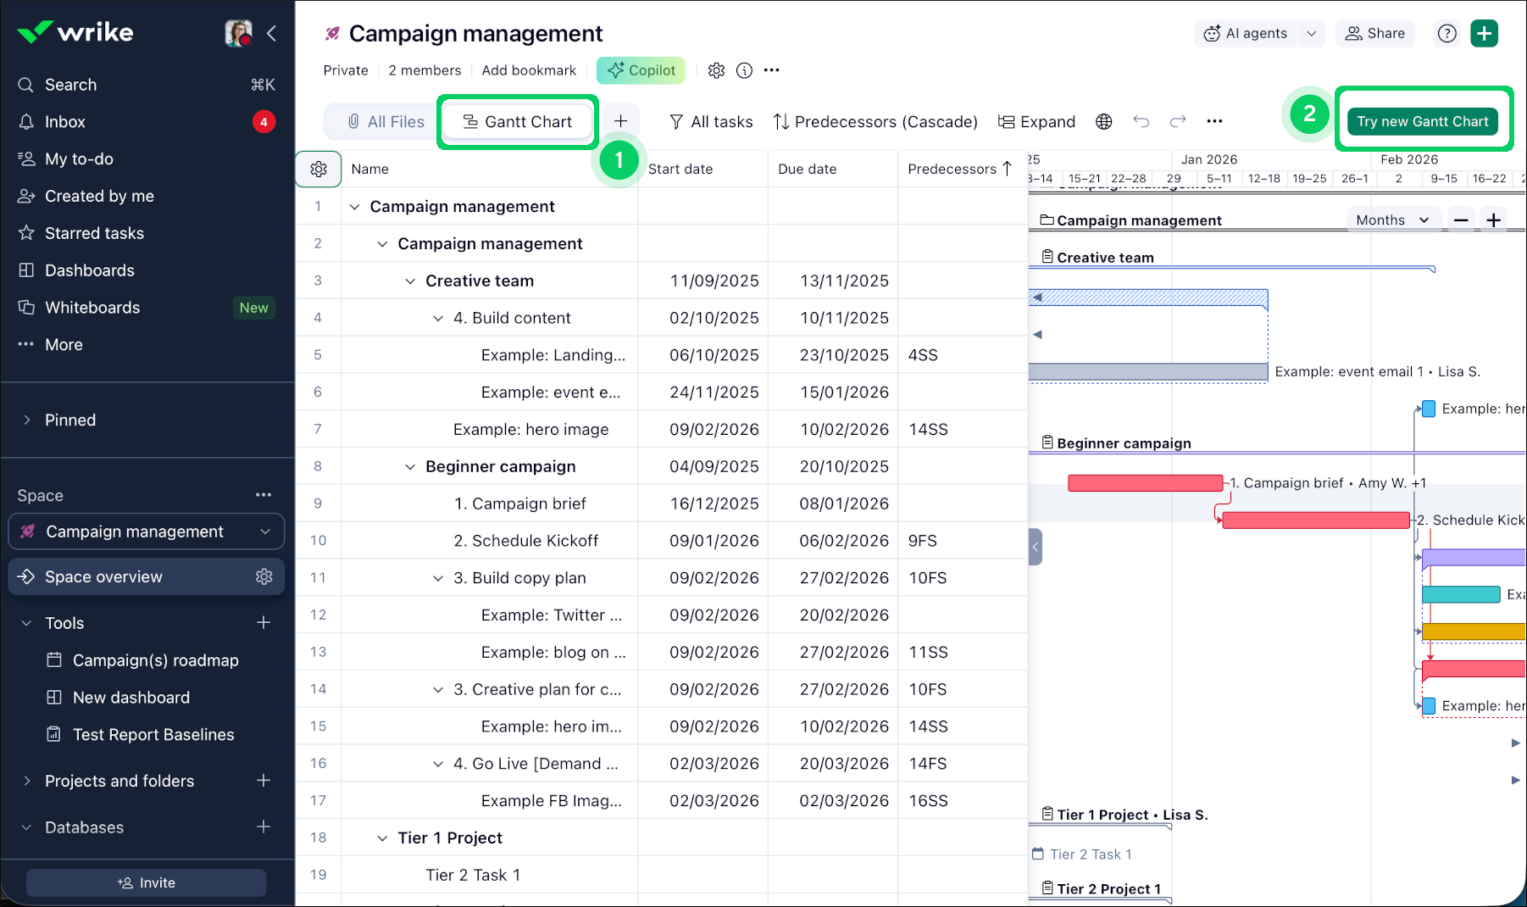The image size is (1527, 907).
Task: Collapse the Tier 1 Project row
Action: point(382,838)
